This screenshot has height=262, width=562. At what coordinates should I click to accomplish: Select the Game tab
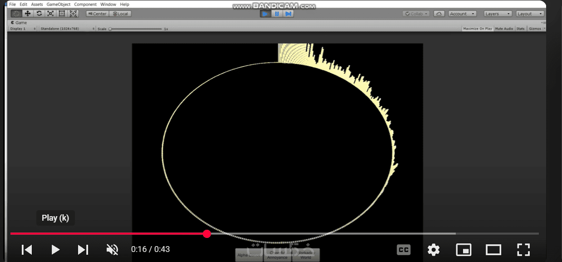click(19, 22)
